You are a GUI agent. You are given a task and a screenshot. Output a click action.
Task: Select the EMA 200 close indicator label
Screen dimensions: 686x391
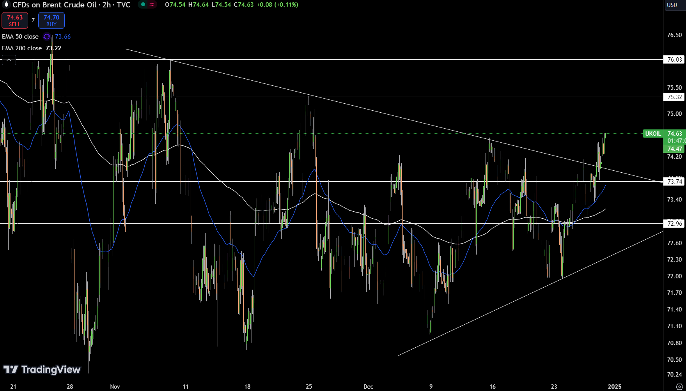tap(22, 48)
